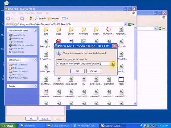
Task: Click Cancel in the background properties dialog
Action: (x=45, y=119)
